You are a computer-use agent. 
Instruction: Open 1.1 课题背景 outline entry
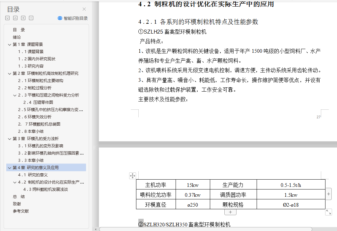pyautogui.click(x=31, y=52)
